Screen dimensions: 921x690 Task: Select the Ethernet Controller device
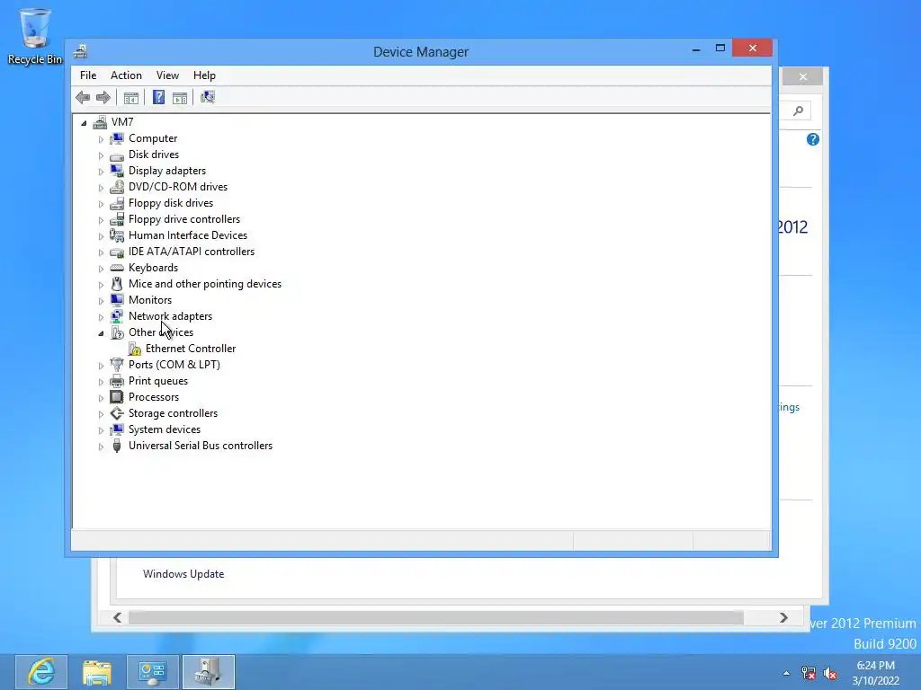point(191,349)
